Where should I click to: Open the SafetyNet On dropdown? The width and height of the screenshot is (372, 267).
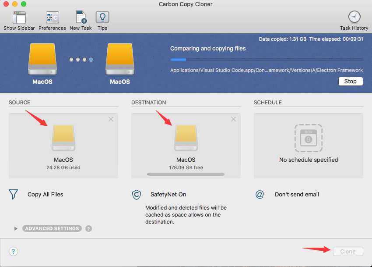point(168,195)
